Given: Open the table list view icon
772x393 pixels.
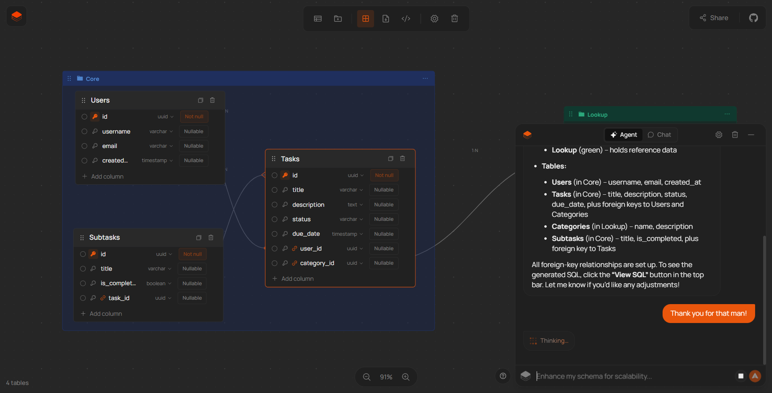Looking at the screenshot, I should (317, 19).
